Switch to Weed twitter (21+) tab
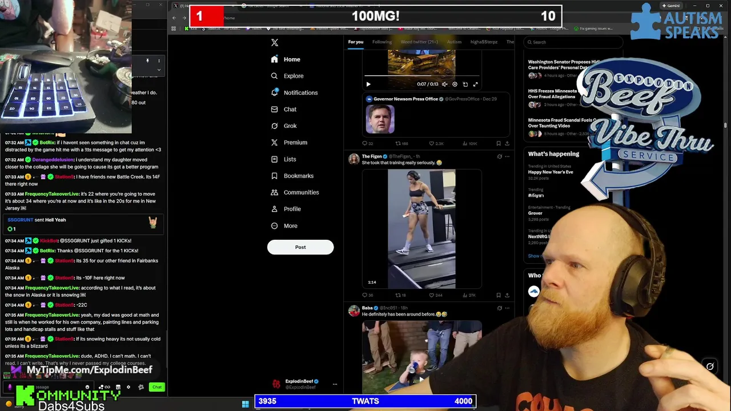This screenshot has height=411, width=731. 419,42
